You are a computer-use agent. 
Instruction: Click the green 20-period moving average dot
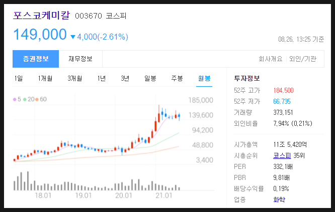[25, 99]
